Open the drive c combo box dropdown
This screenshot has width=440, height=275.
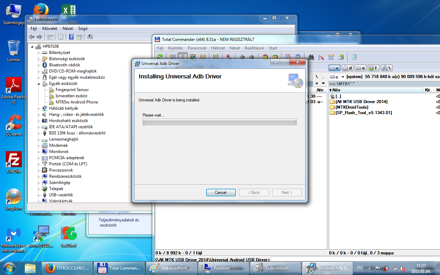click(343, 77)
